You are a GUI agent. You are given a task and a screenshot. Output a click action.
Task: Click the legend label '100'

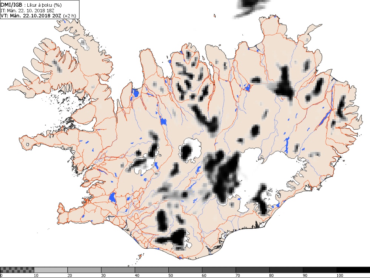pyautogui.click(x=340, y=275)
